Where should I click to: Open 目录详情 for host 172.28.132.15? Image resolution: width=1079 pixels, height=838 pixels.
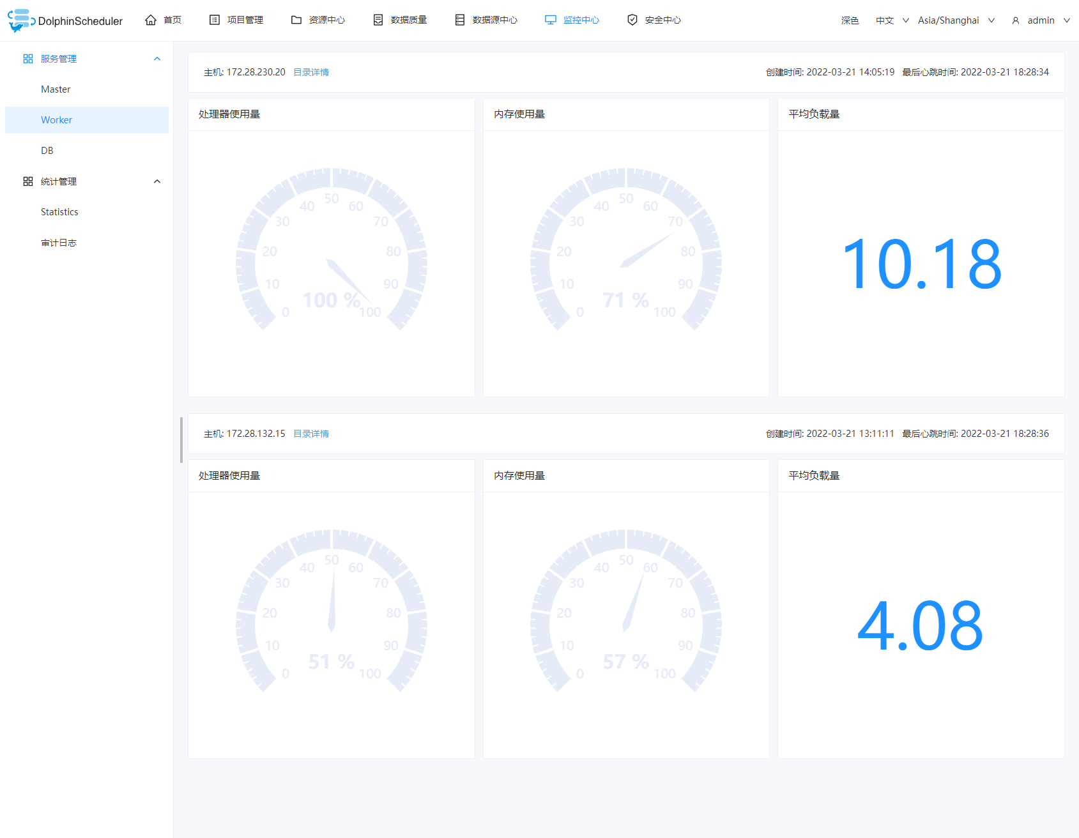tap(311, 434)
